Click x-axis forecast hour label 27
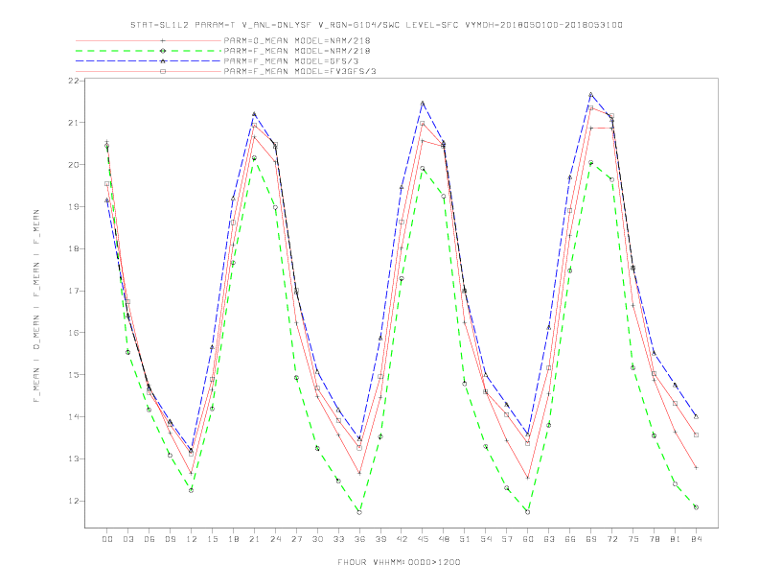Viewport: 759px width, 587px height. [296, 539]
